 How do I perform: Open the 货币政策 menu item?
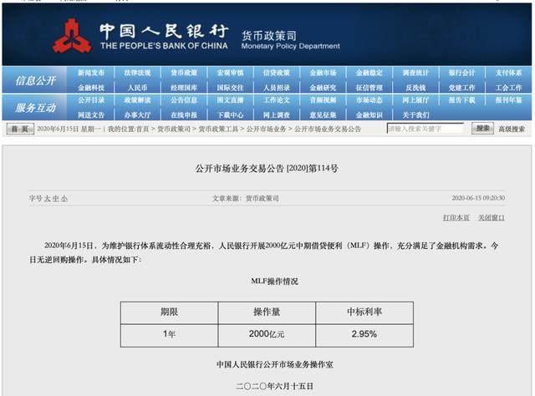coord(184,73)
